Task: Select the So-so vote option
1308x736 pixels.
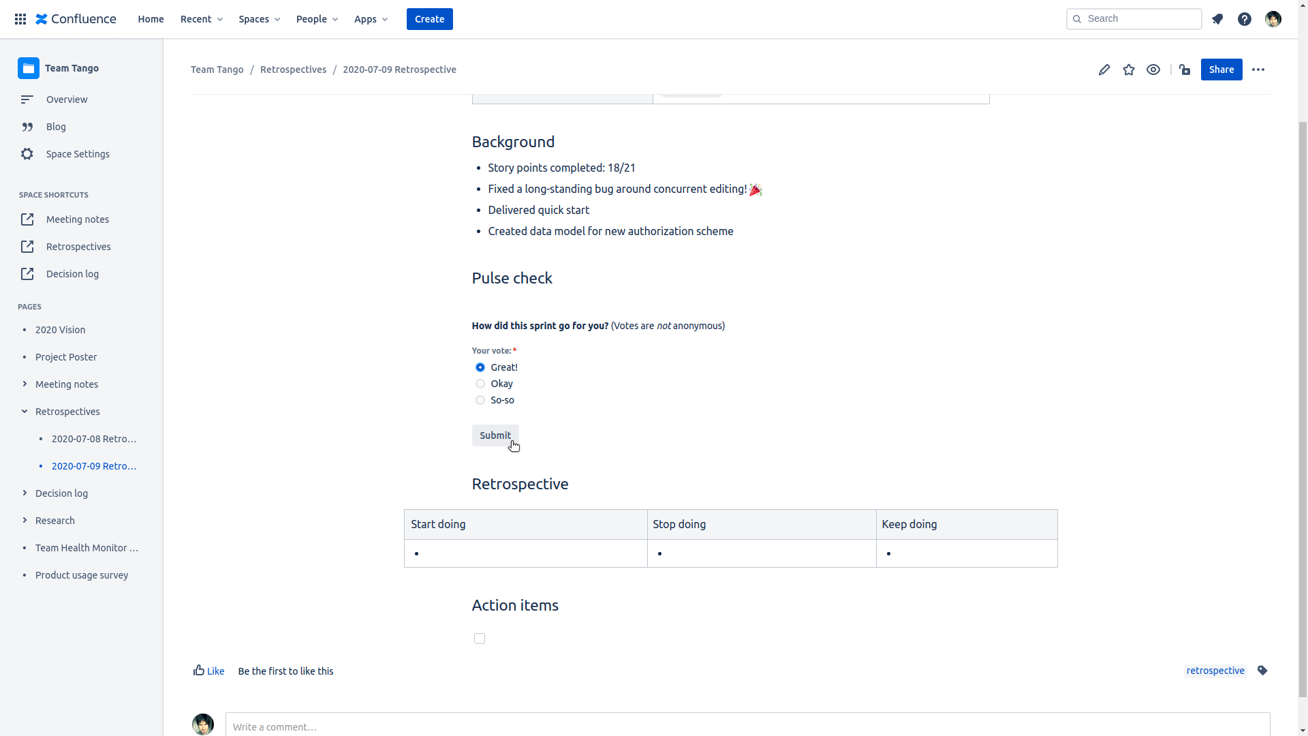Action: (x=480, y=400)
